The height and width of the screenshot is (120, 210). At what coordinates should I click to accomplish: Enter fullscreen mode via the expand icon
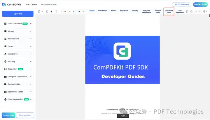(x=56, y=11)
